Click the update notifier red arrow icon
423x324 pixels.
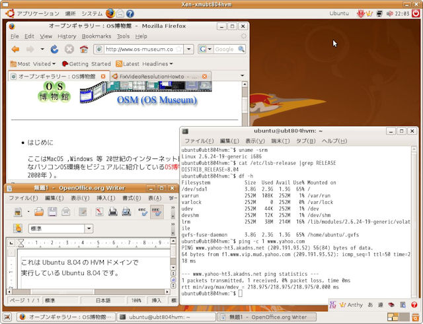[x=360, y=13]
